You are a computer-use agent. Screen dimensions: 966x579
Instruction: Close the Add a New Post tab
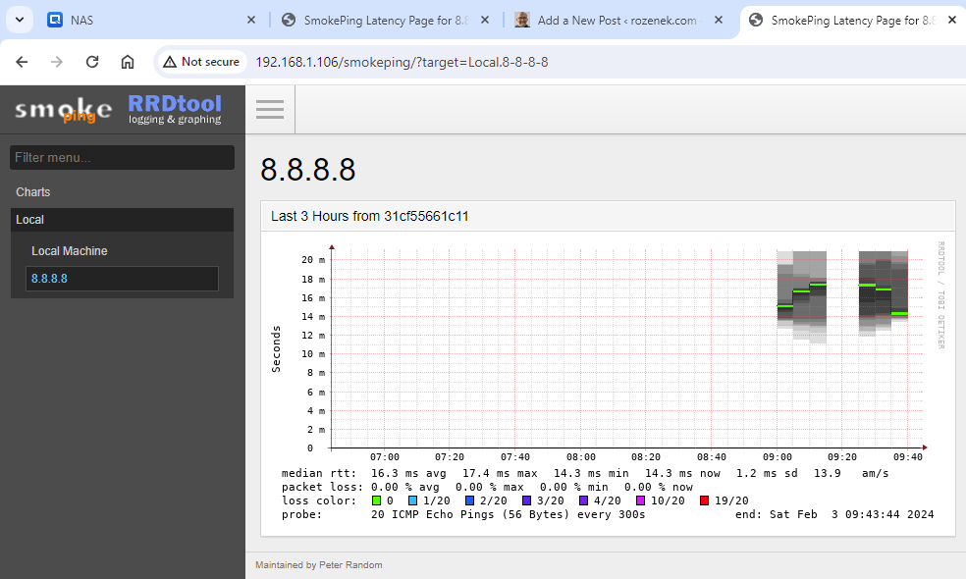[719, 21]
